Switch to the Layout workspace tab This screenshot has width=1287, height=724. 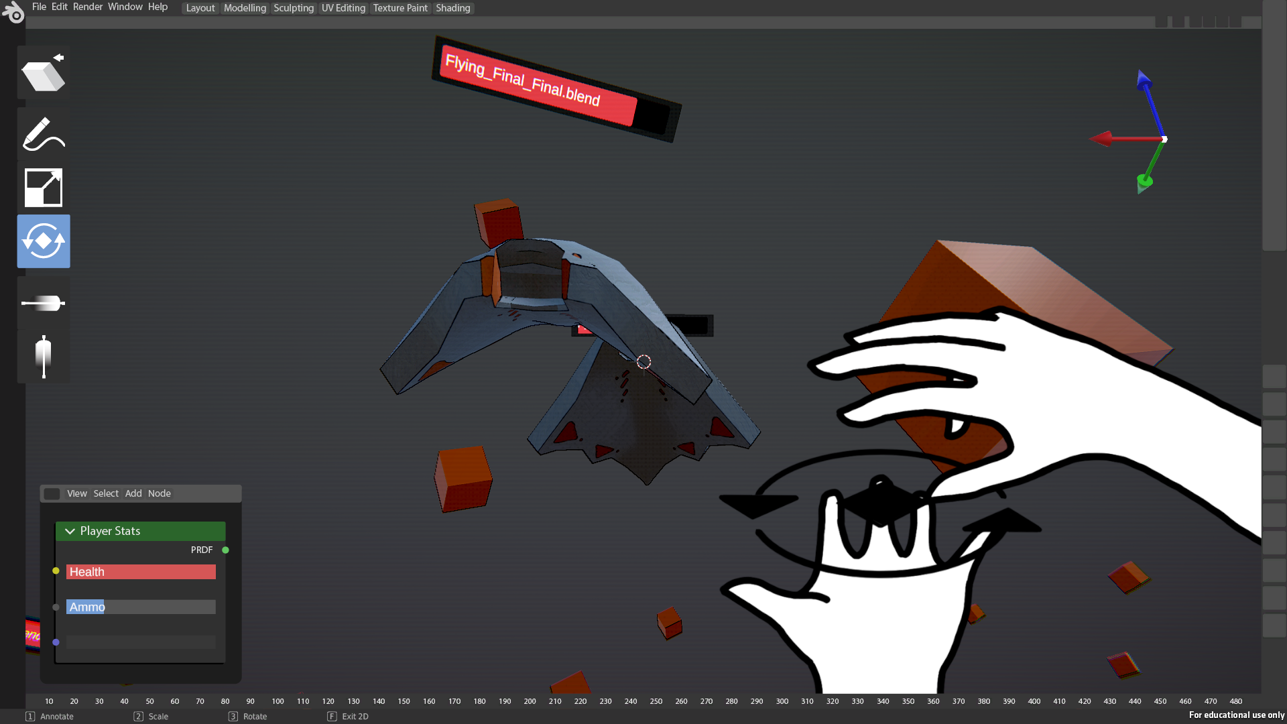(200, 8)
